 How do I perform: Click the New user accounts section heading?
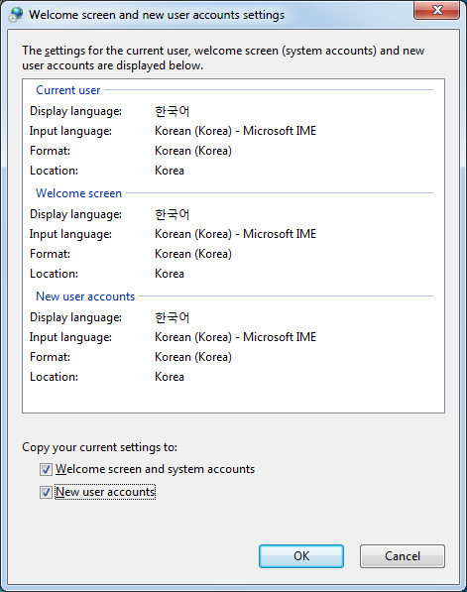tap(85, 296)
